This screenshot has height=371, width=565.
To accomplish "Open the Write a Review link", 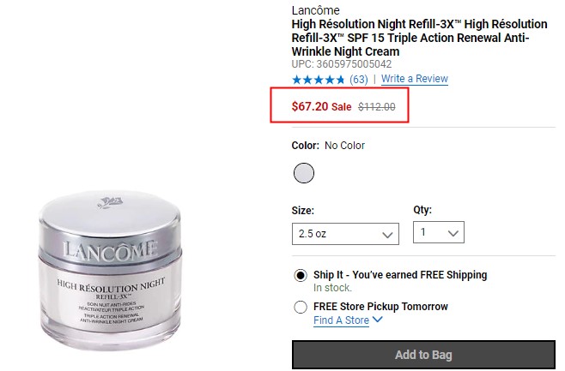I will tap(415, 79).
